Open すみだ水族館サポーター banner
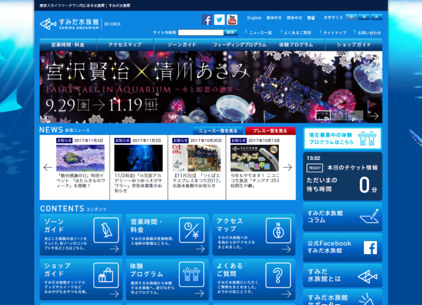This screenshot has width=422, height=305. (343, 297)
